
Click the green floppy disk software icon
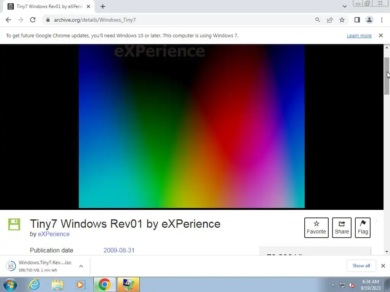click(14, 224)
